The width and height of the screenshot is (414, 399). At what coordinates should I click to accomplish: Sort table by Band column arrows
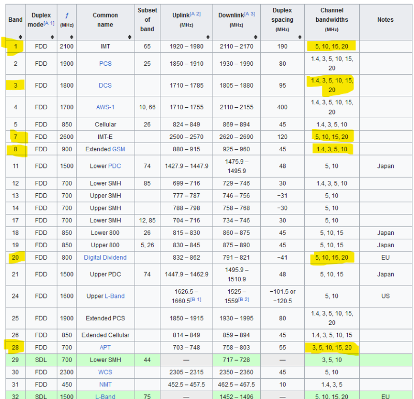pos(20,37)
